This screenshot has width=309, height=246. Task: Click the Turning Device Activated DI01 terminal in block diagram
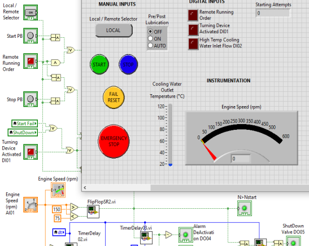point(31,152)
